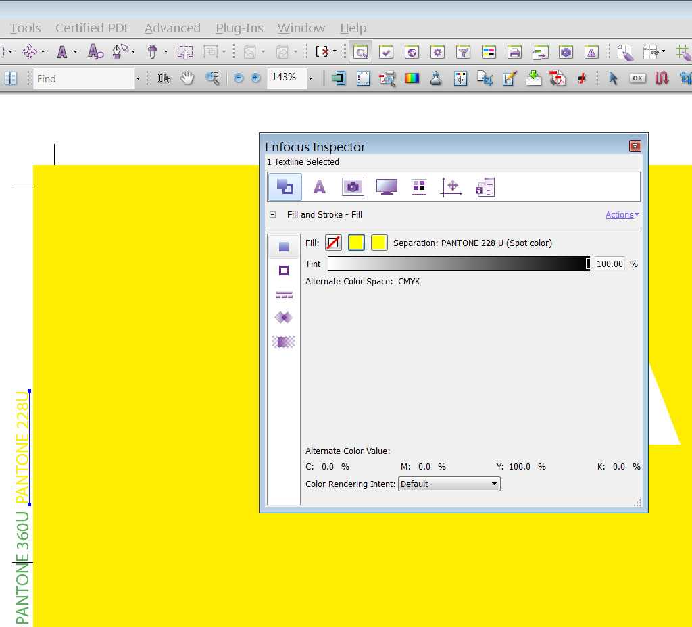Open the Plug-Ins menu

pyautogui.click(x=239, y=28)
